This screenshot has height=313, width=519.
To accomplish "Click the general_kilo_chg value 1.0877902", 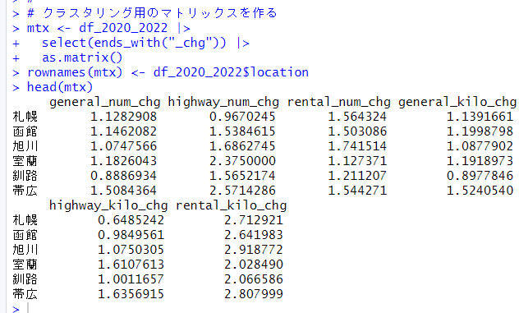I will point(480,146).
